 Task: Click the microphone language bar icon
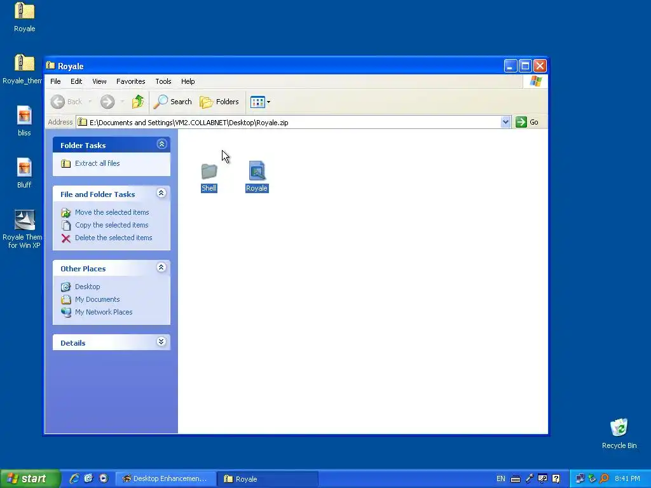coord(530,478)
